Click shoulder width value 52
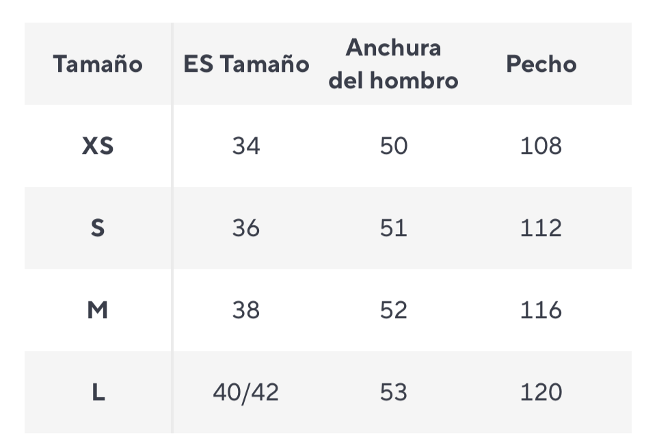Image resolution: width=657 pixels, height=440 pixels. pos(393,311)
